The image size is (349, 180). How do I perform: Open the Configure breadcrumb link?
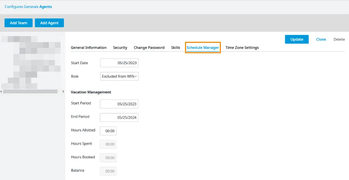13,7
